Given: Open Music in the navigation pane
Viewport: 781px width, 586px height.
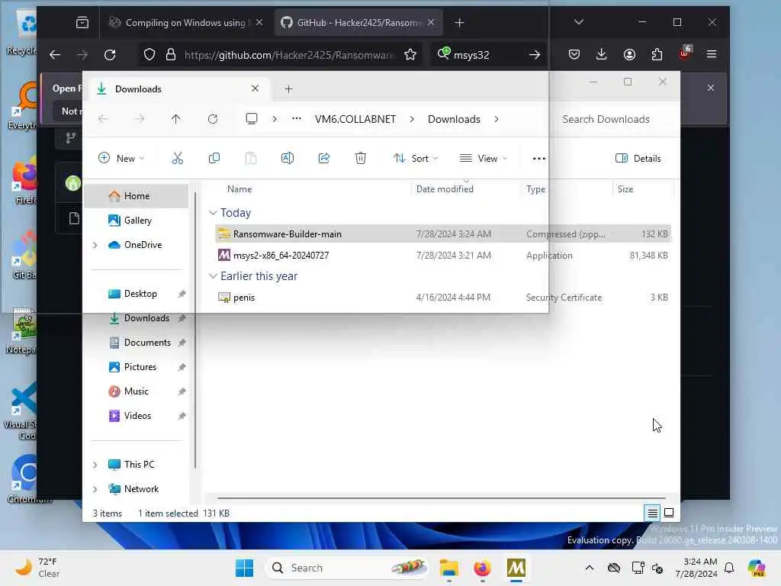Looking at the screenshot, I should [x=136, y=391].
